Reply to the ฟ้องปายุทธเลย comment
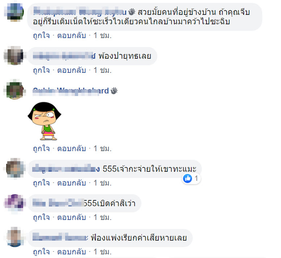The image size is (281, 258). click(72, 70)
